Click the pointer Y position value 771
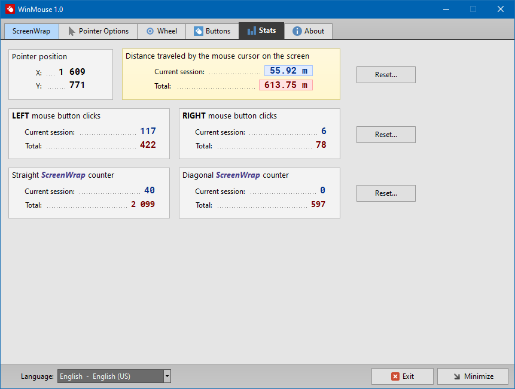 (77, 85)
